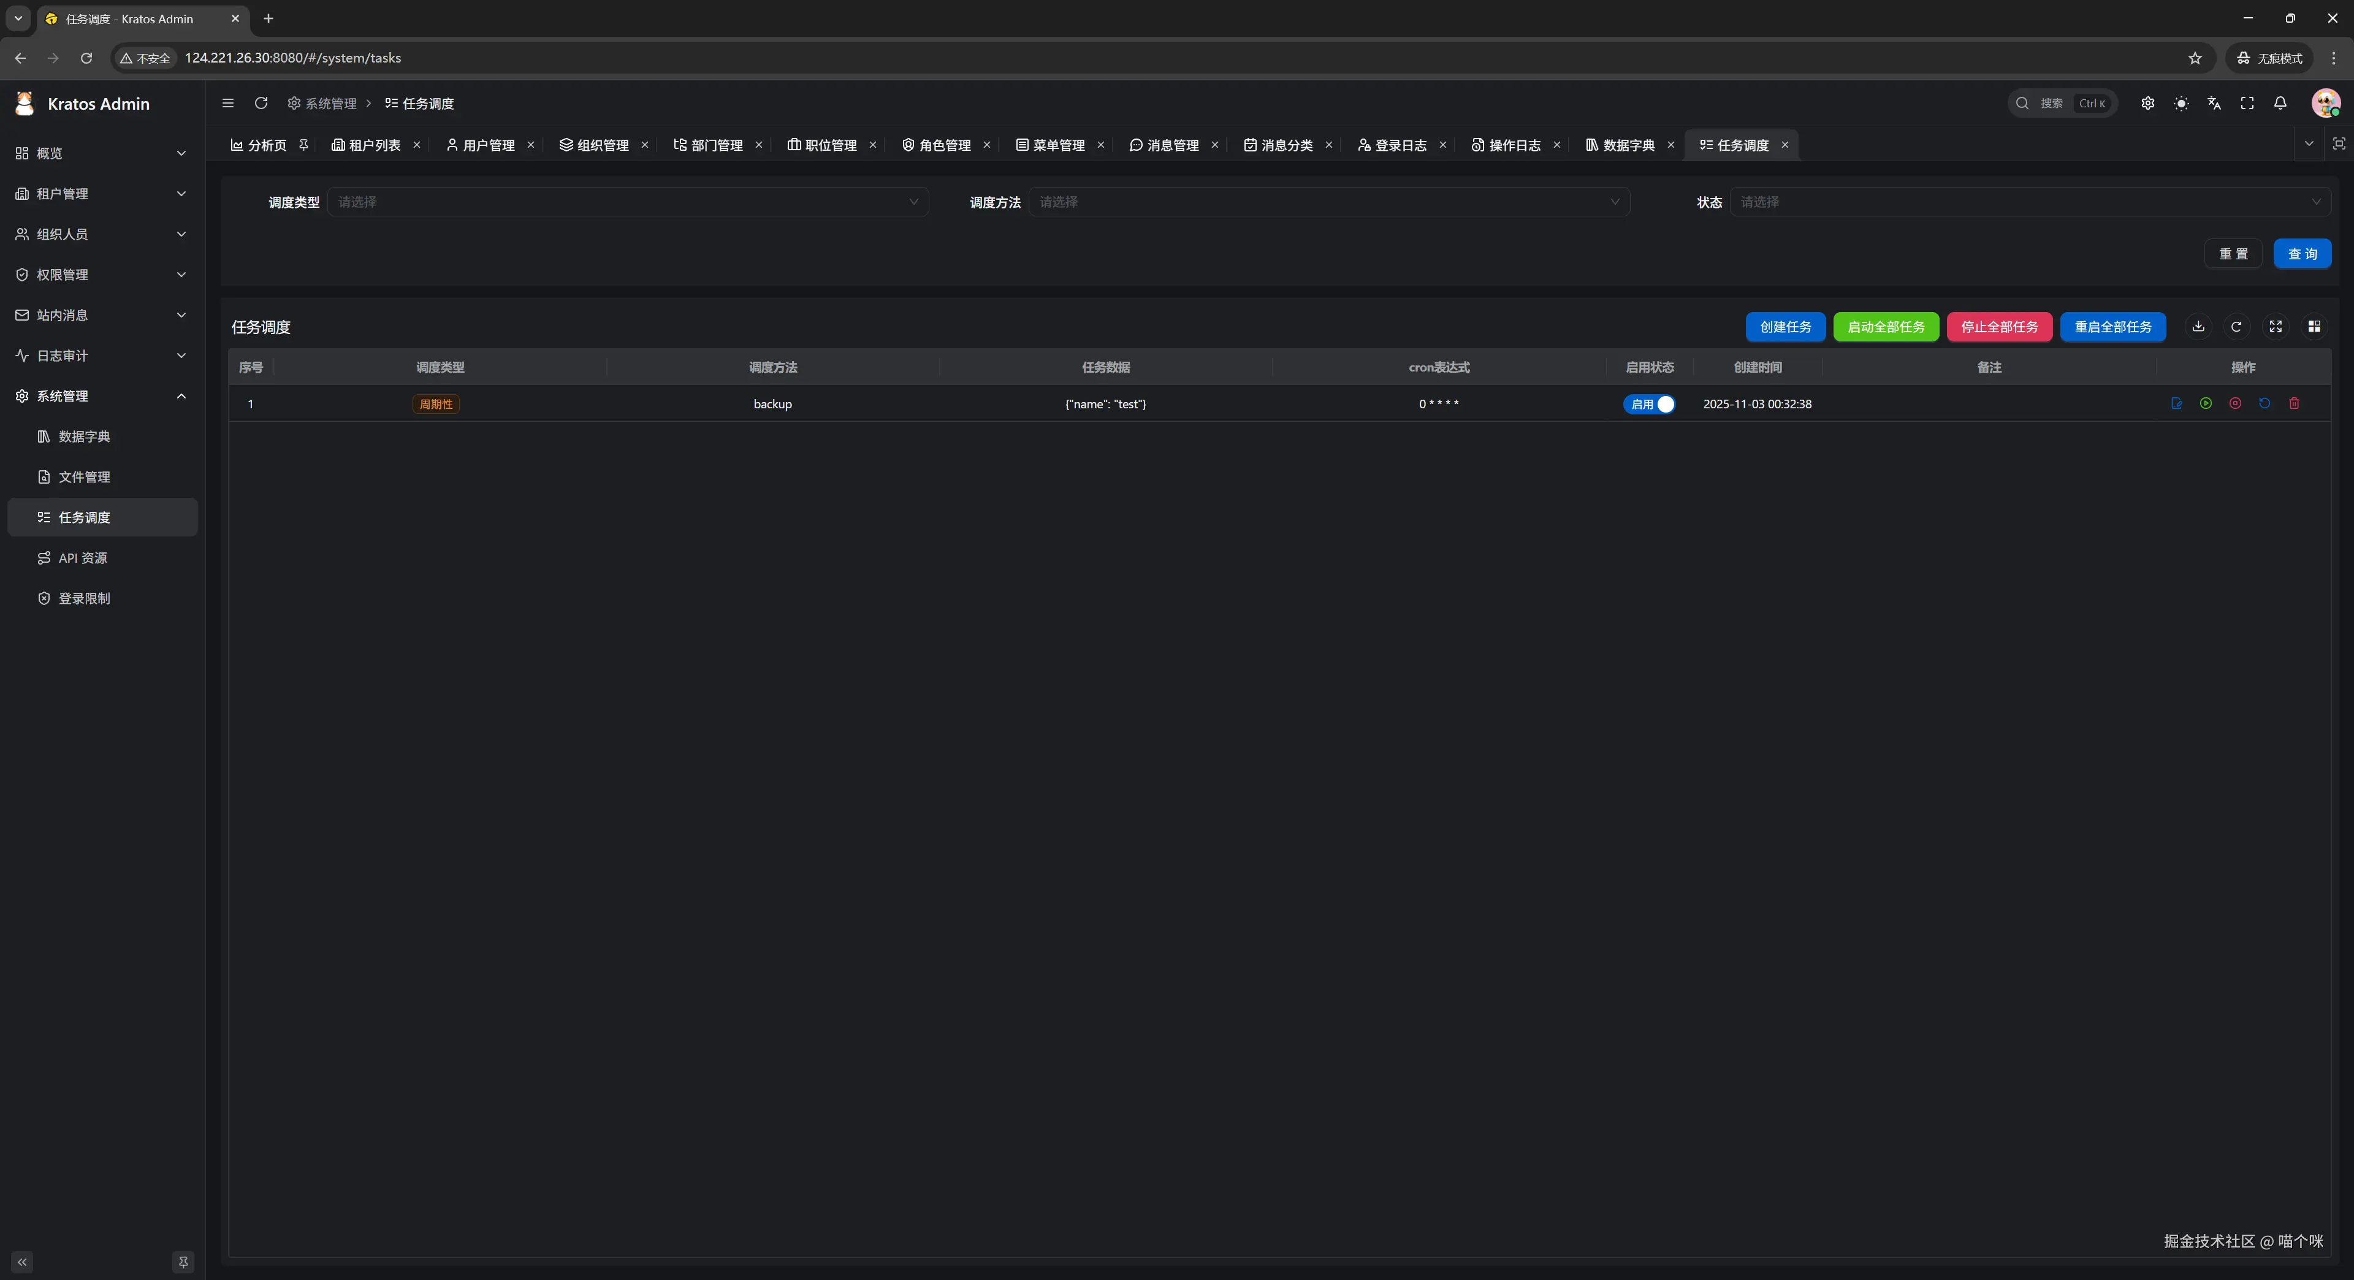
Task: Open the API 资源 sidebar item
Action: [x=83, y=557]
